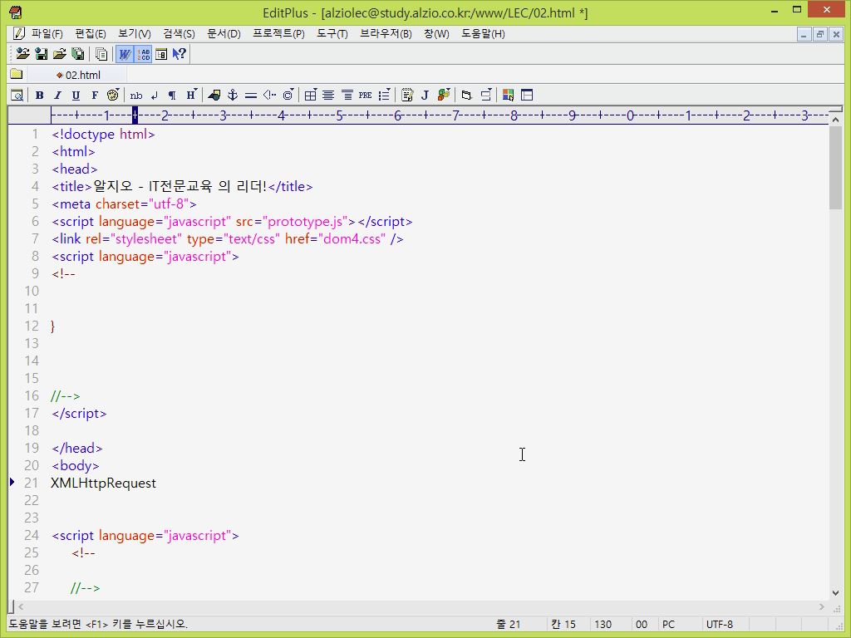
Task: Open the window list icon
Action: click(x=101, y=54)
